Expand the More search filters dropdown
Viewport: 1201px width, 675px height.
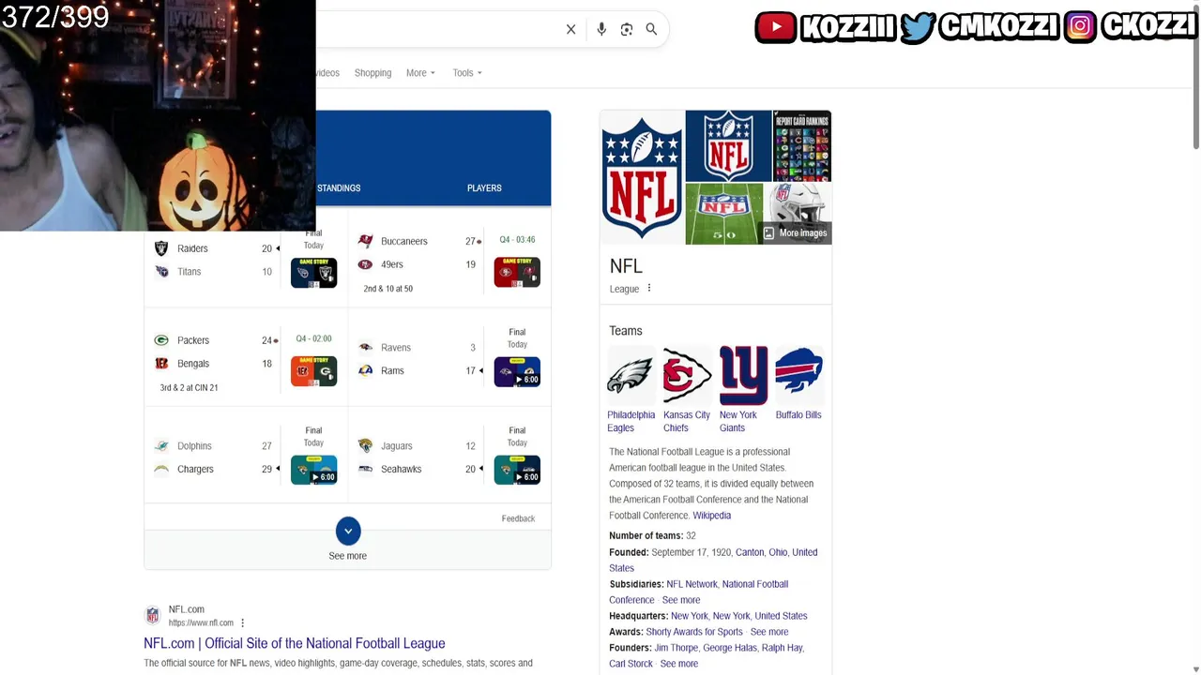point(420,73)
